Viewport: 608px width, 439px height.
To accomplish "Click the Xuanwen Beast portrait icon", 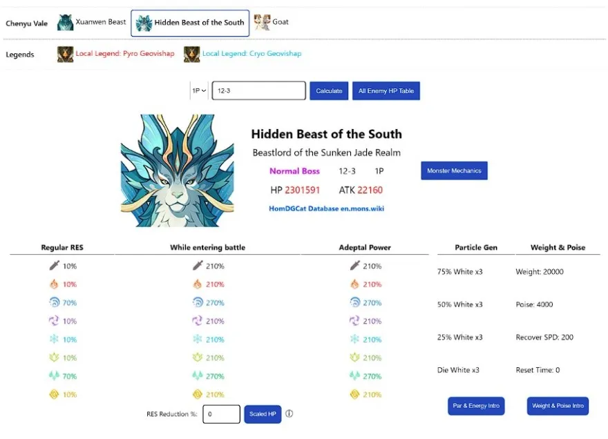I will pyautogui.click(x=66, y=23).
